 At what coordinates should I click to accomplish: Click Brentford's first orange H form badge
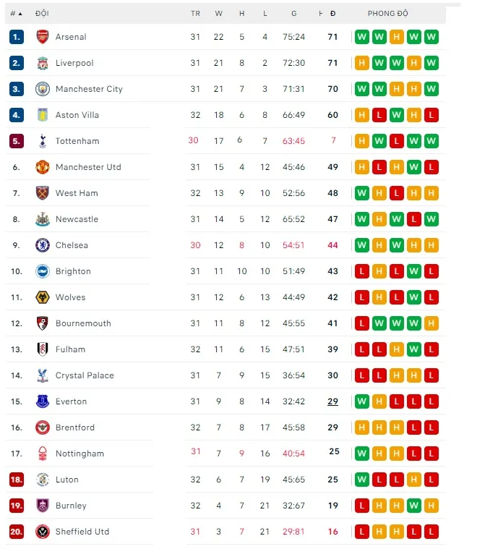pyautogui.click(x=361, y=427)
